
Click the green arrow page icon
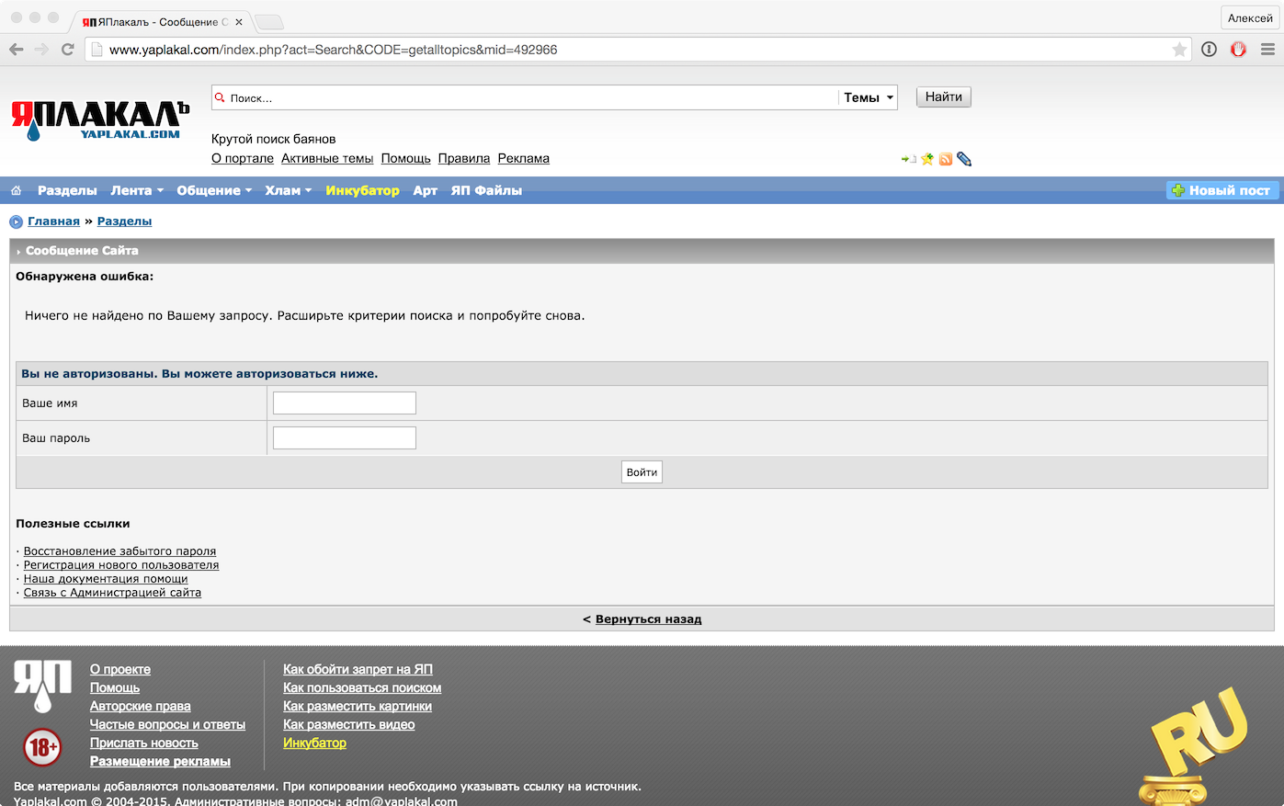908,159
